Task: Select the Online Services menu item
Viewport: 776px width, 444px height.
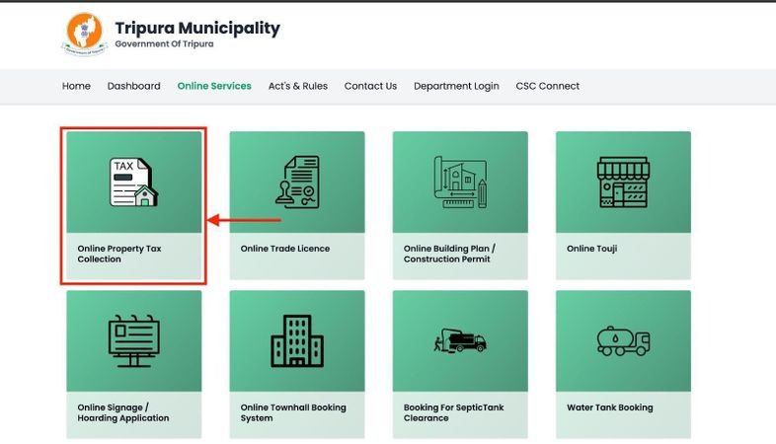Action: click(x=214, y=86)
